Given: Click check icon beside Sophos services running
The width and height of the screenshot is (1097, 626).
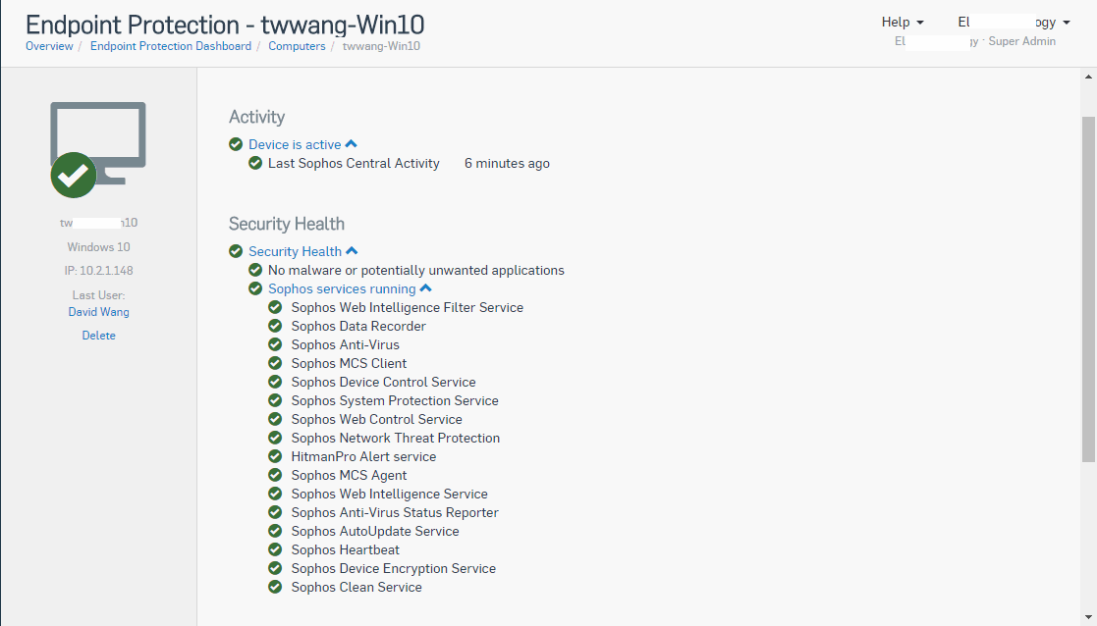Looking at the screenshot, I should (255, 289).
